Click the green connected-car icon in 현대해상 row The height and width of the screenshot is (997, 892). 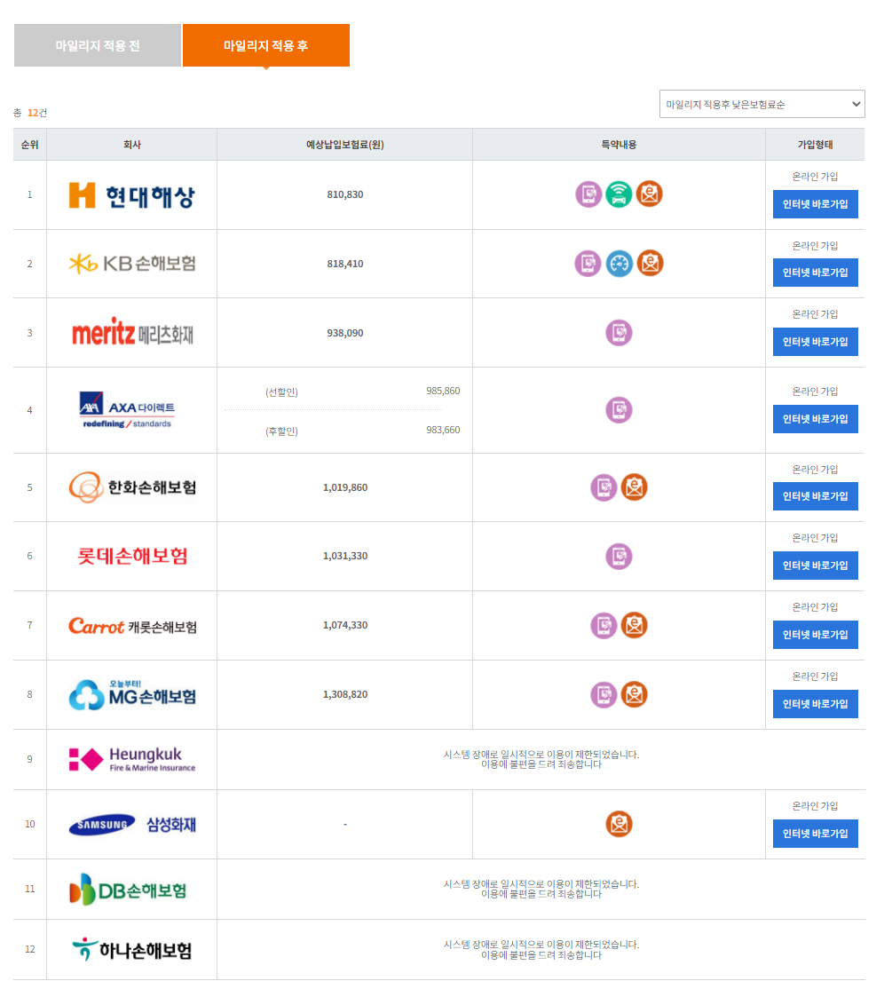click(619, 194)
